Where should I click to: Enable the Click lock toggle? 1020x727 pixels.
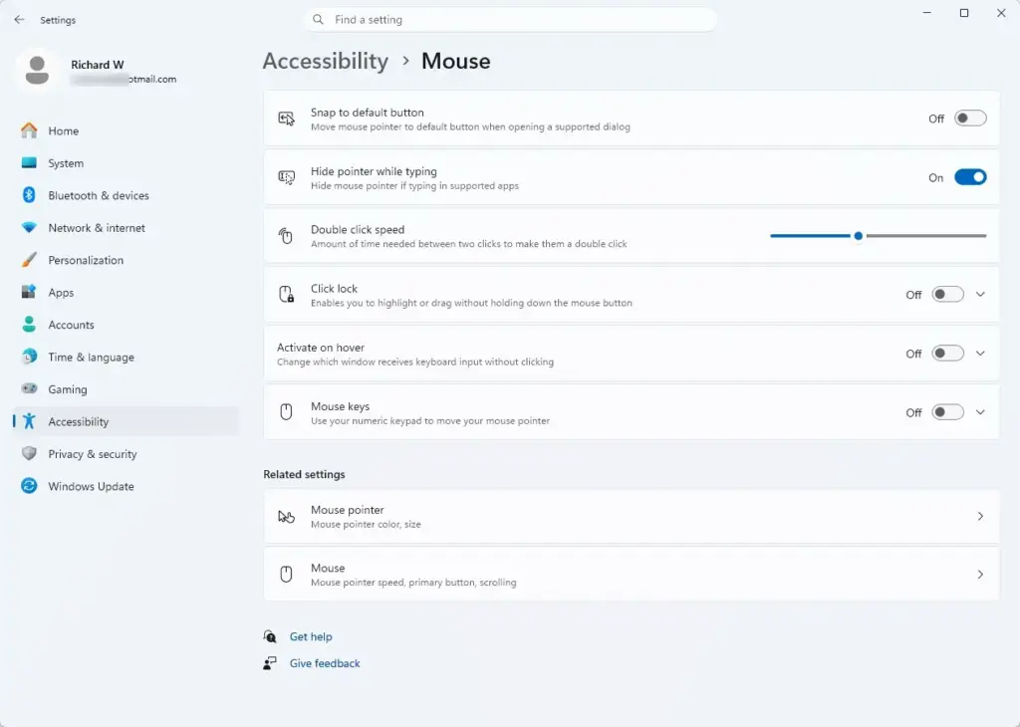[947, 295]
